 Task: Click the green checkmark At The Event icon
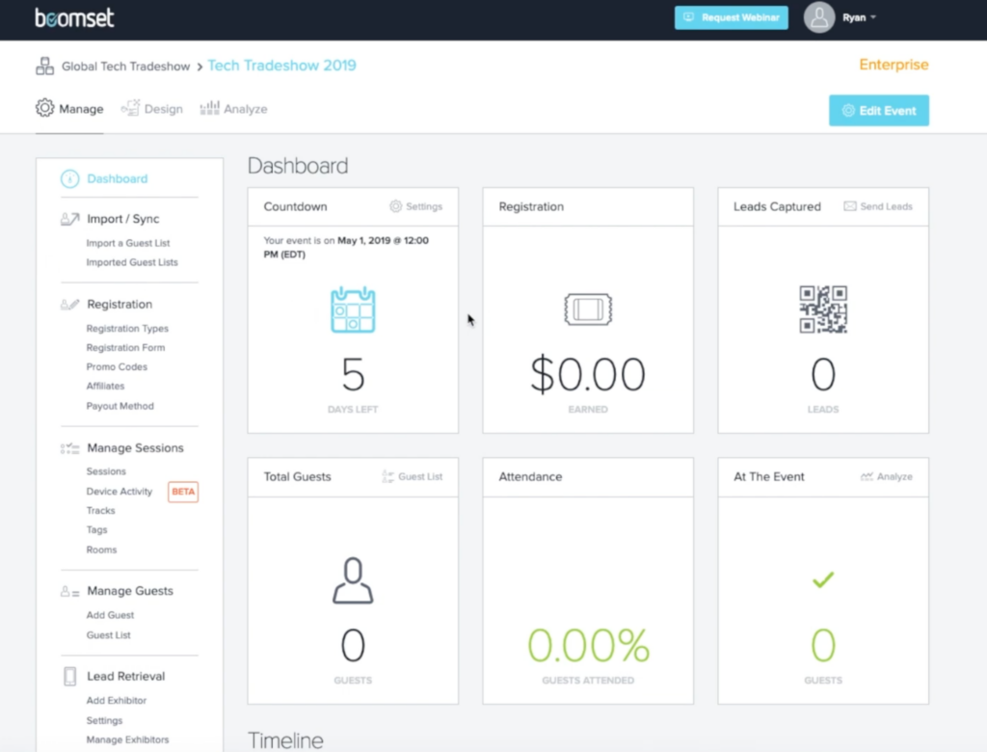[823, 579]
